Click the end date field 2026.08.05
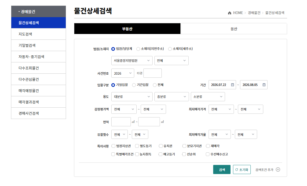 pos(254,85)
